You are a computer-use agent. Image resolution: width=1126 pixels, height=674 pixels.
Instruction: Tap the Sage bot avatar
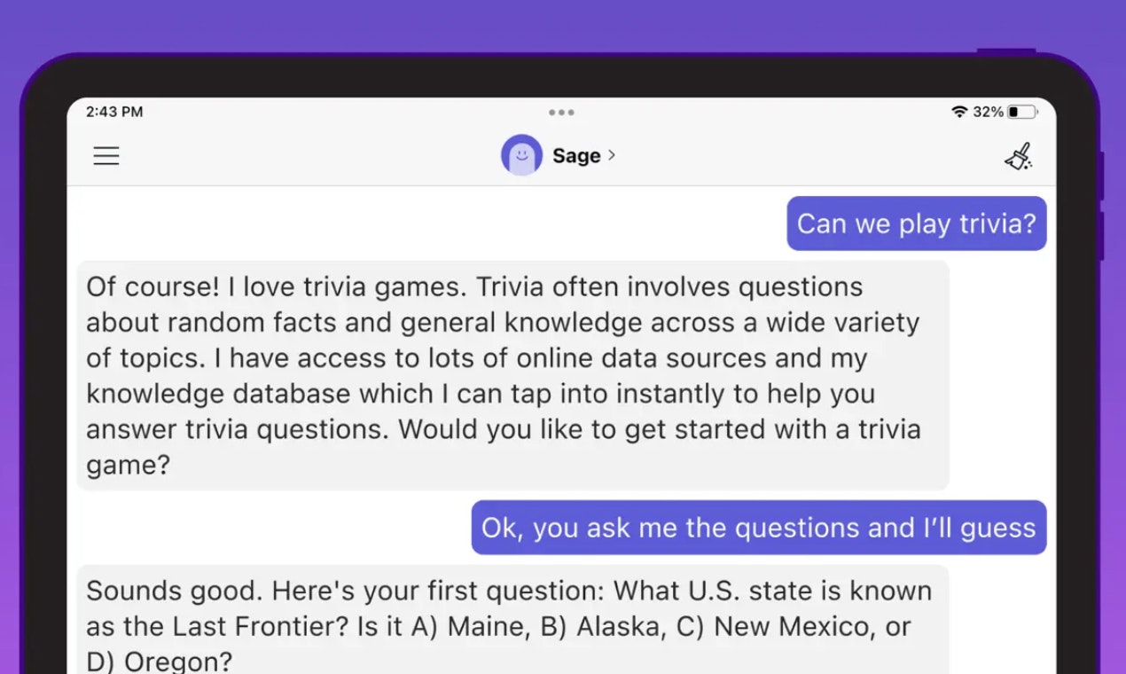pos(521,155)
